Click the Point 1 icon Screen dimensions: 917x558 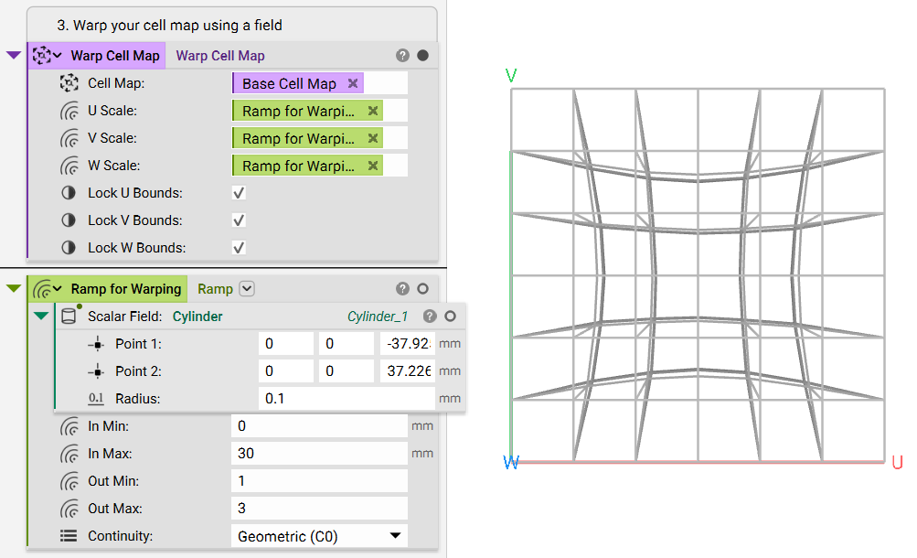[x=97, y=344]
